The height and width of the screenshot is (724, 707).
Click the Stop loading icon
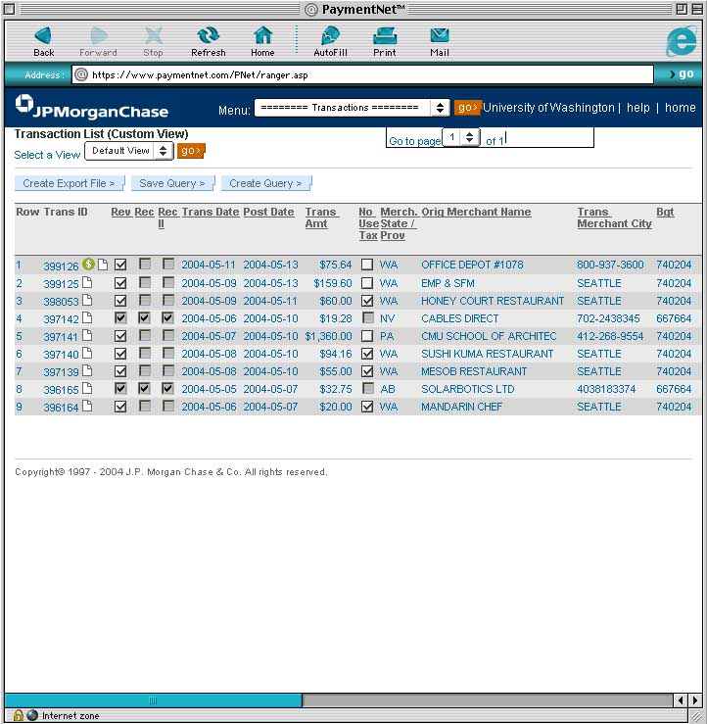click(153, 35)
